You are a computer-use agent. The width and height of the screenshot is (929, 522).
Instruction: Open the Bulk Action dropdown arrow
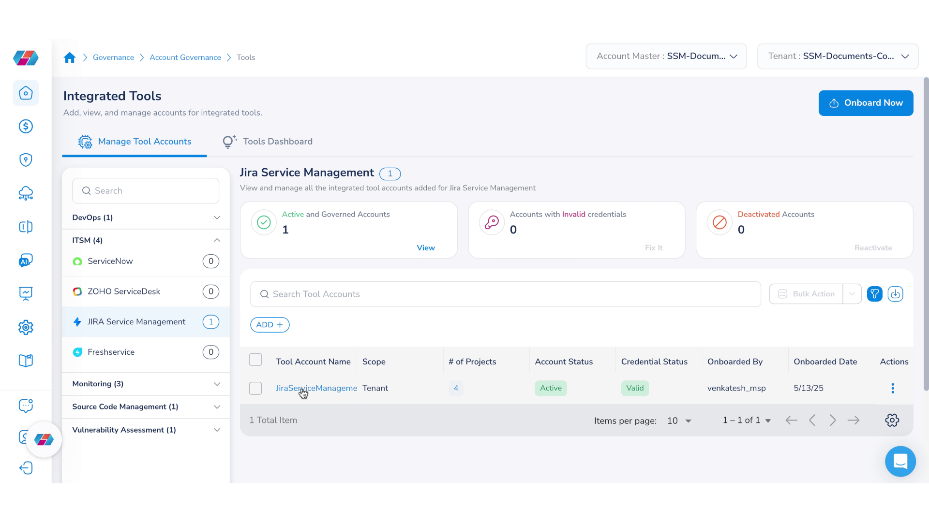click(852, 294)
